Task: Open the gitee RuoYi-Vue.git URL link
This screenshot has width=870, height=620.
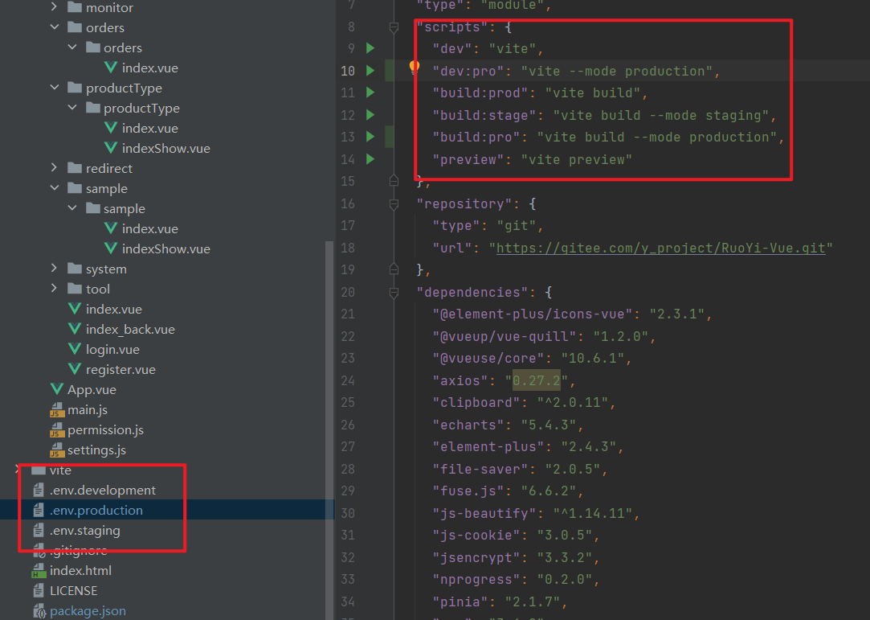Action: pos(661,248)
